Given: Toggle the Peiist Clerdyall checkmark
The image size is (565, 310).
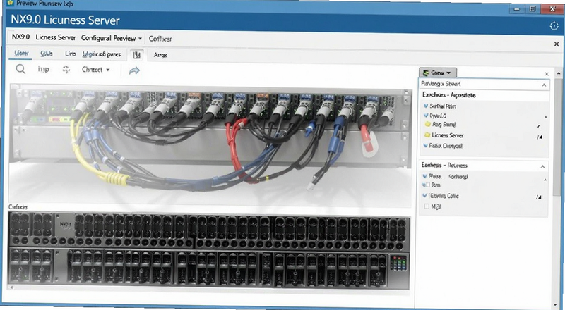Looking at the screenshot, I should coord(426,146).
